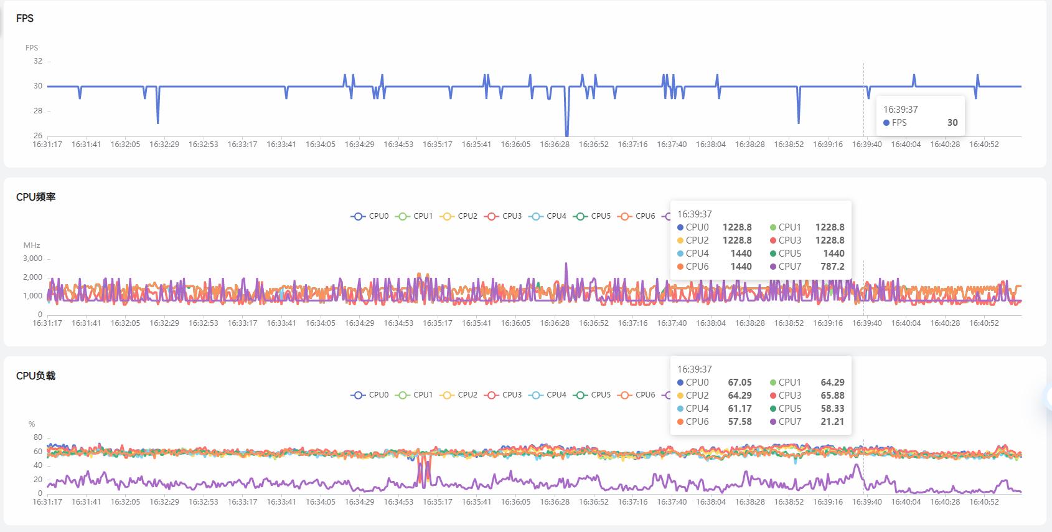Image resolution: width=1052 pixels, height=532 pixels.
Task: Hide CPU1 line in CPU频率 chart legend
Action: (x=414, y=216)
